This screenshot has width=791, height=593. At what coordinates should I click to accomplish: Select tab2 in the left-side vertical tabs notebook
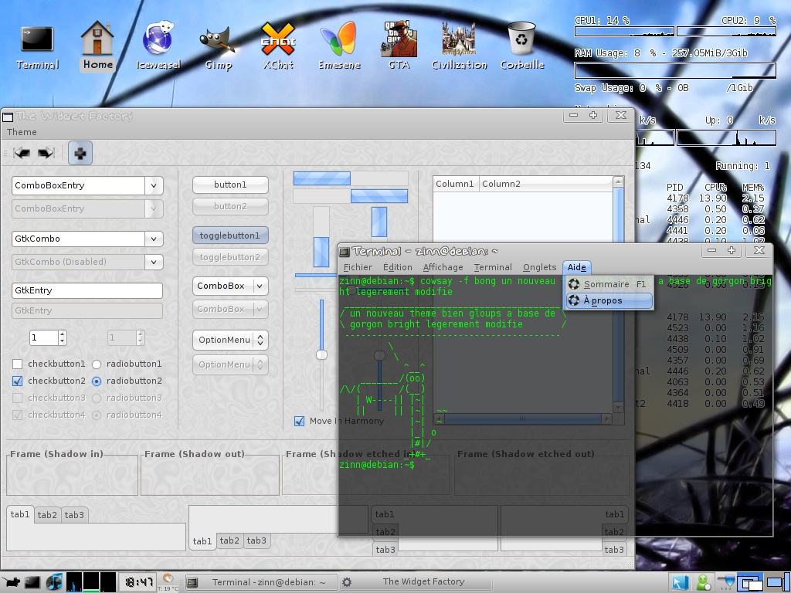point(385,531)
